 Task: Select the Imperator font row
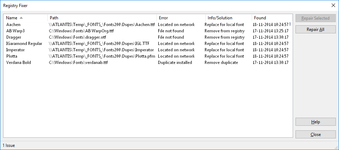[148, 50]
